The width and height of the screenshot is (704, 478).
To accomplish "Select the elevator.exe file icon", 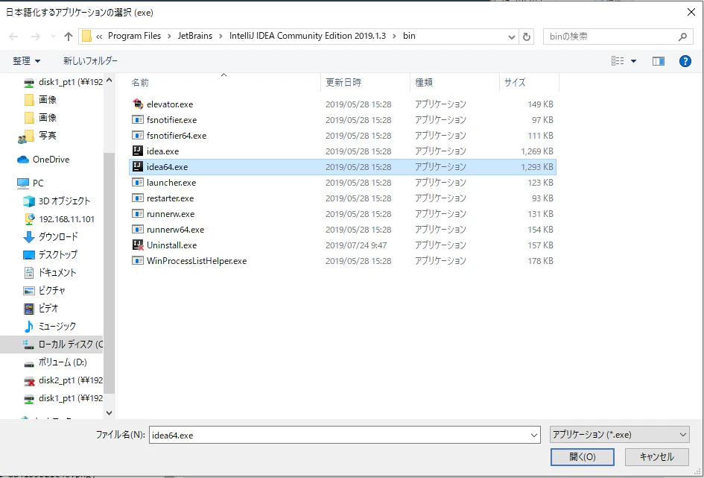I will 138,104.
